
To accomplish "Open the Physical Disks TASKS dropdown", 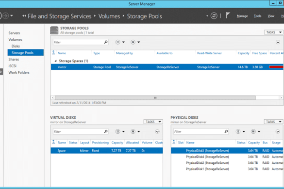I will click(x=273, y=122).
